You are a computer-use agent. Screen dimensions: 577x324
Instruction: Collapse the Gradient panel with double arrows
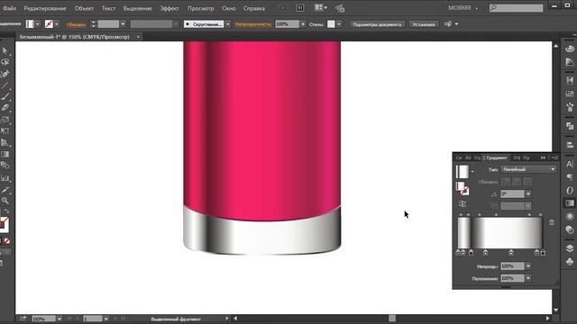click(543, 158)
